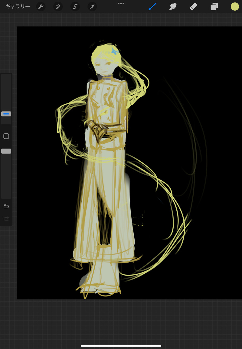The width and height of the screenshot is (242, 349).
Task: Tap the three-dot menu handle
Action: tap(121, 4)
